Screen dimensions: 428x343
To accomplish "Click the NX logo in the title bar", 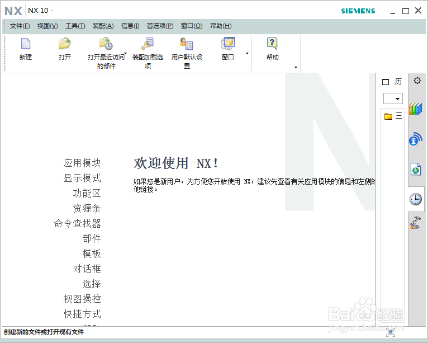I will click(13, 11).
